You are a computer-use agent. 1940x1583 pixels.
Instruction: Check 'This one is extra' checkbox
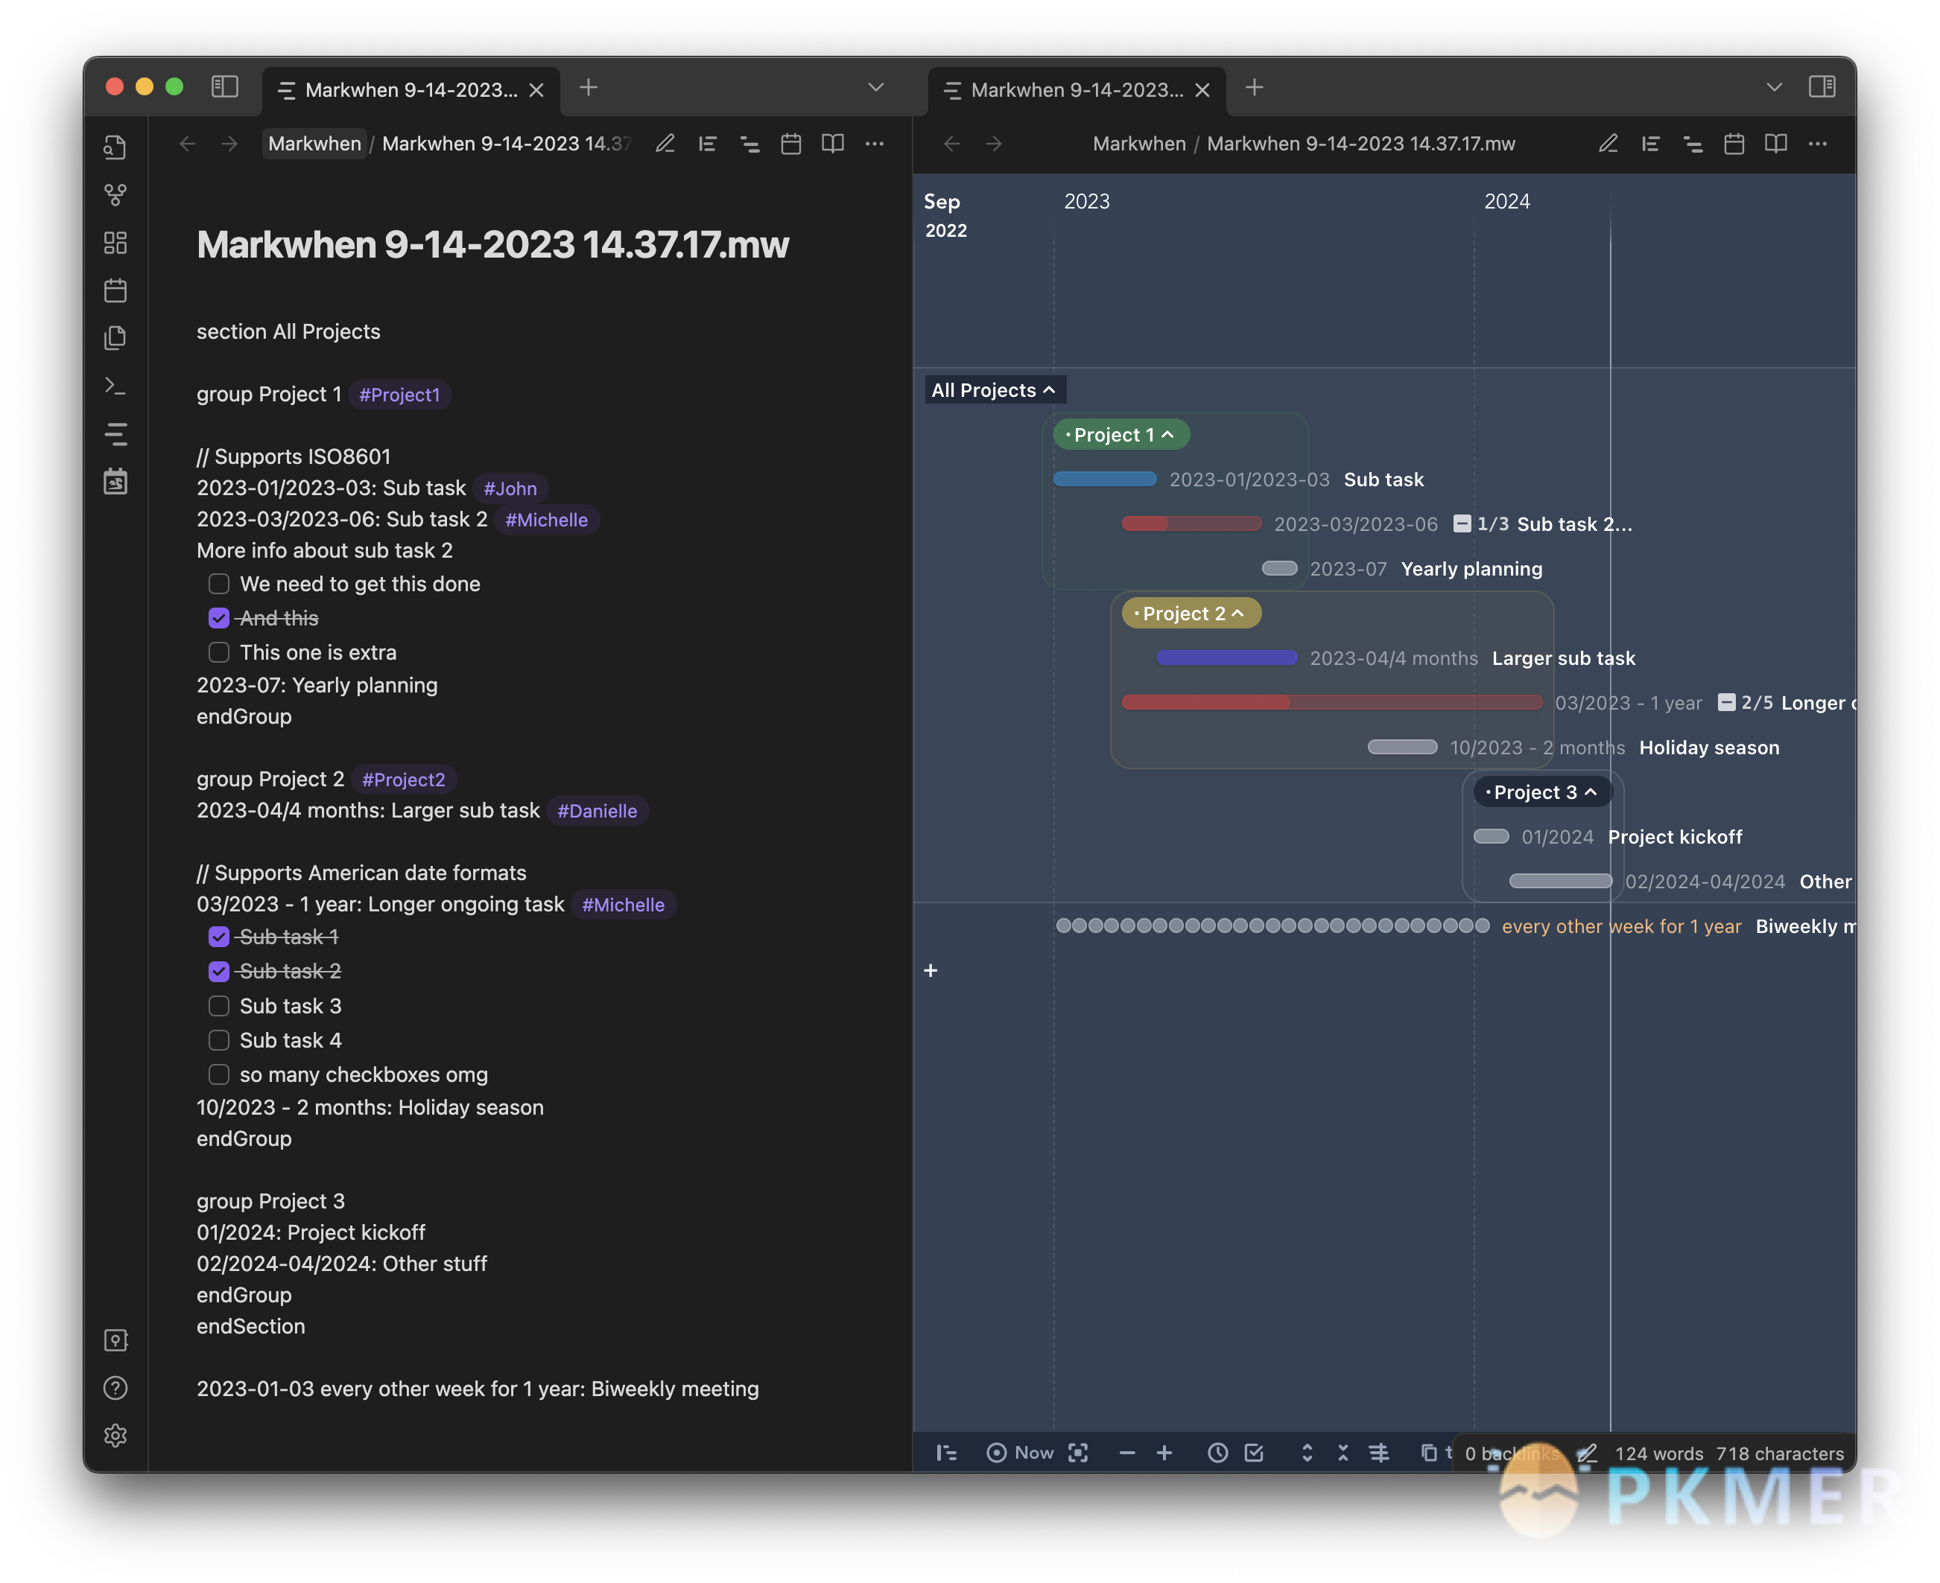[x=218, y=652]
